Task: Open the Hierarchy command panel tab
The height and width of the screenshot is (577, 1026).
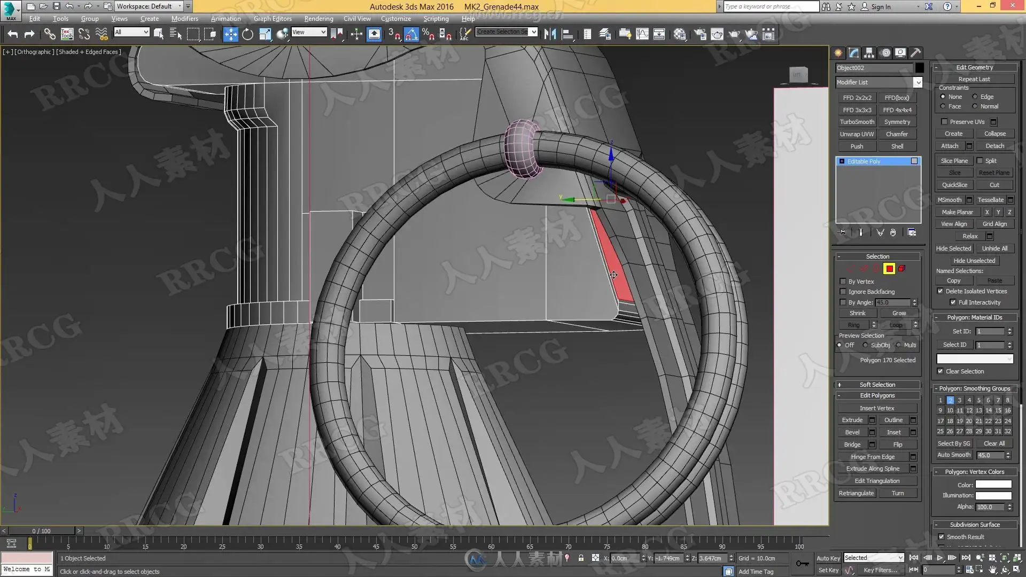Action: (x=869, y=53)
